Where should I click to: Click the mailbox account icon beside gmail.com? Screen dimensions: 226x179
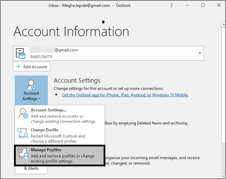pos(21,53)
